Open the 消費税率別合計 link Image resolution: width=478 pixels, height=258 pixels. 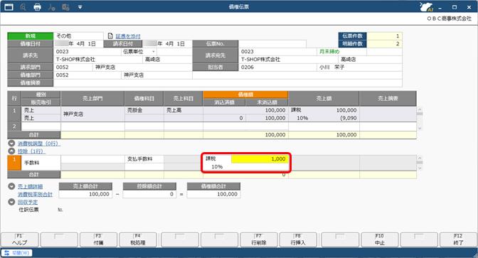pos(35,194)
